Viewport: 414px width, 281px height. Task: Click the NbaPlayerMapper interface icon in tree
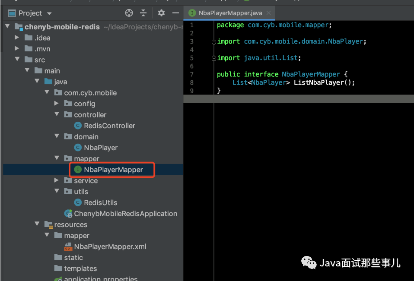click(x=78, y=170)
